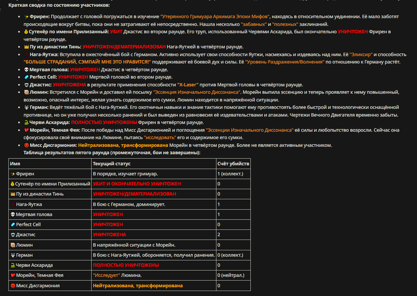
Task: Click the cell "В напряжённой ситуации с Морейн."
Action: pos(154,245)
